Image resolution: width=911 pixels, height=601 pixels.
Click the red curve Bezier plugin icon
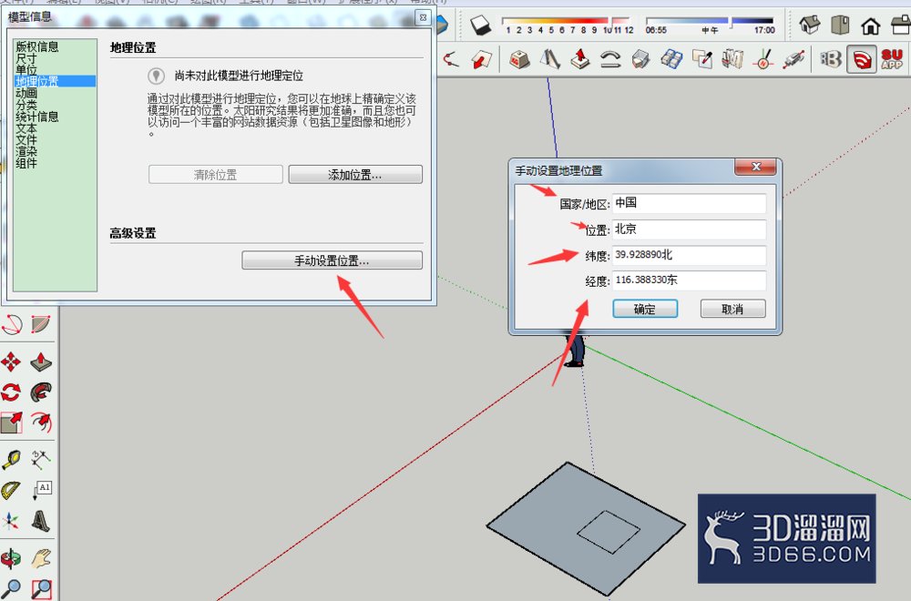(450, 58)
